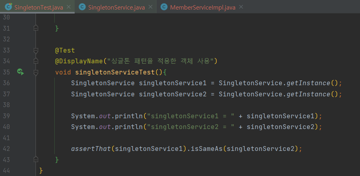This screenshot has height=176, width=360.
Task: Click the assertThat call on line 42
Action: [91, 149]
